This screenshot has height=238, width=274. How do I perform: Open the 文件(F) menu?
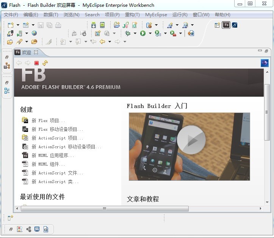point(11,15)
